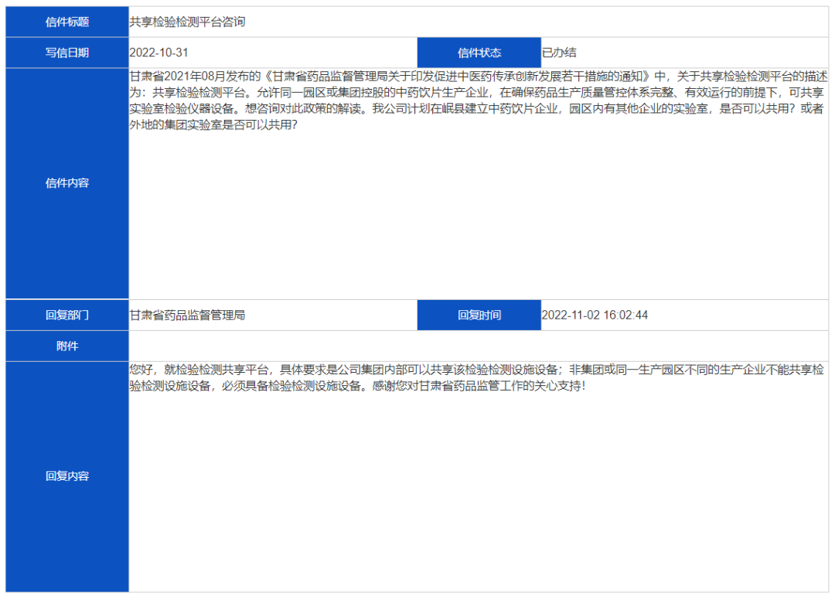
Task: Click the 回复内容 label cell
Action: 67,476
